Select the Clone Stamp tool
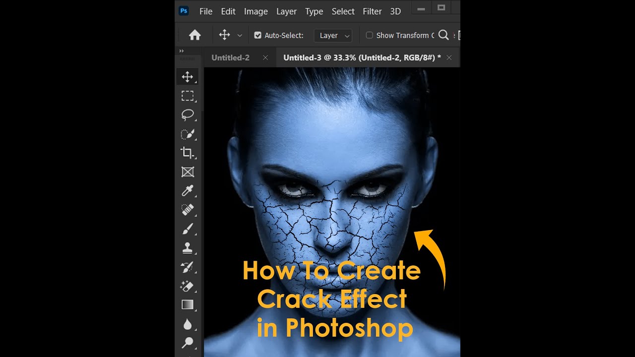Screen dimensions: 635x357 [x=188, y=248]
